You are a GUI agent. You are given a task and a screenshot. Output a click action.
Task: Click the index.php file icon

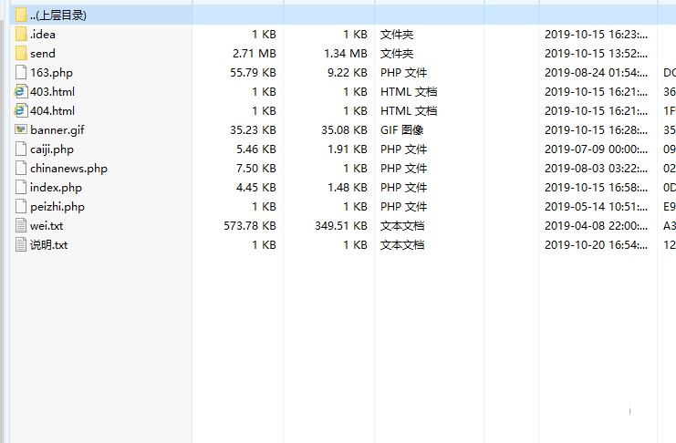(x=21, y=188)
